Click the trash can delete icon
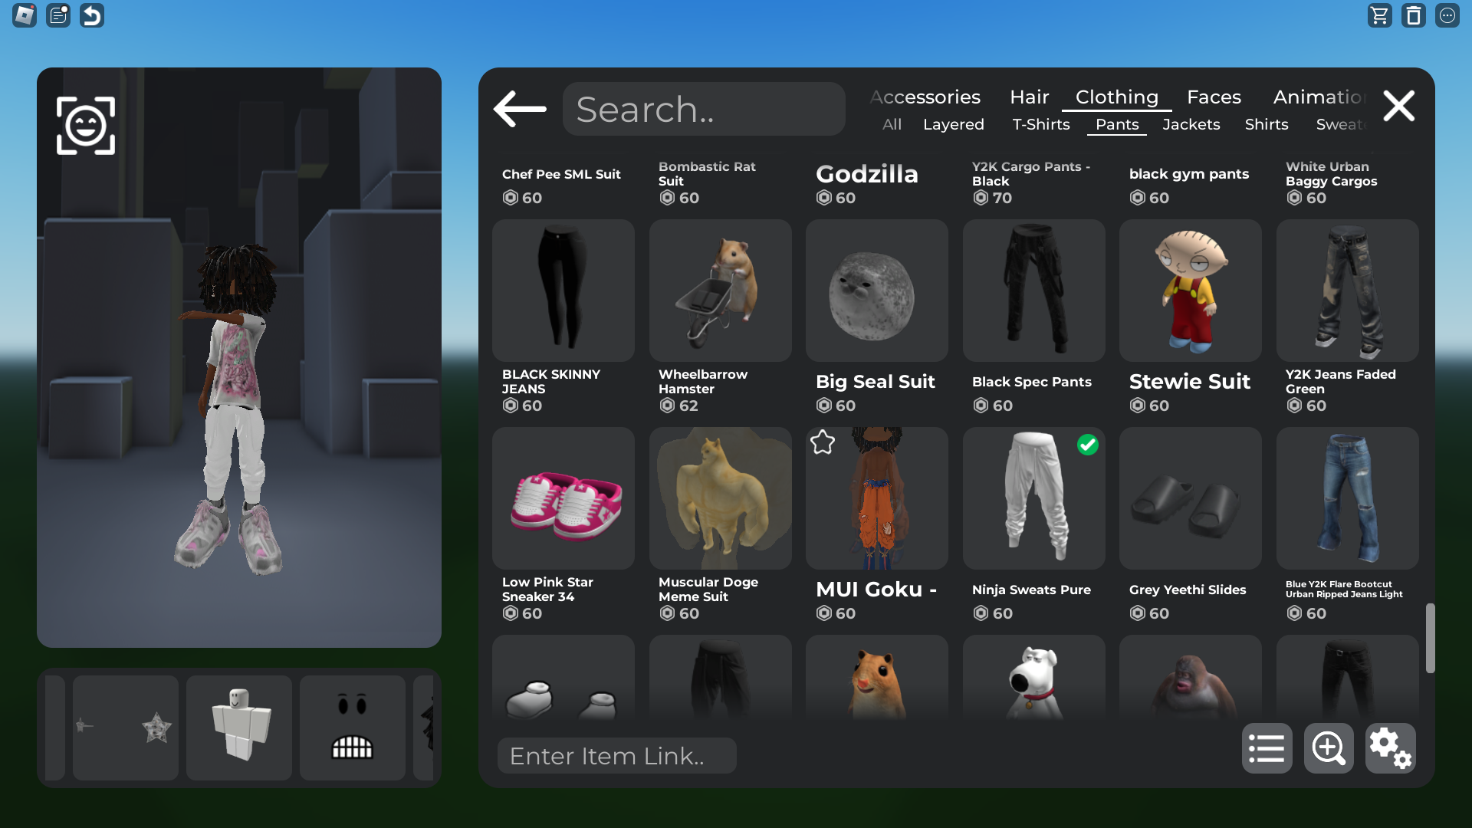1472x828 pixels. click(1413, 15)
